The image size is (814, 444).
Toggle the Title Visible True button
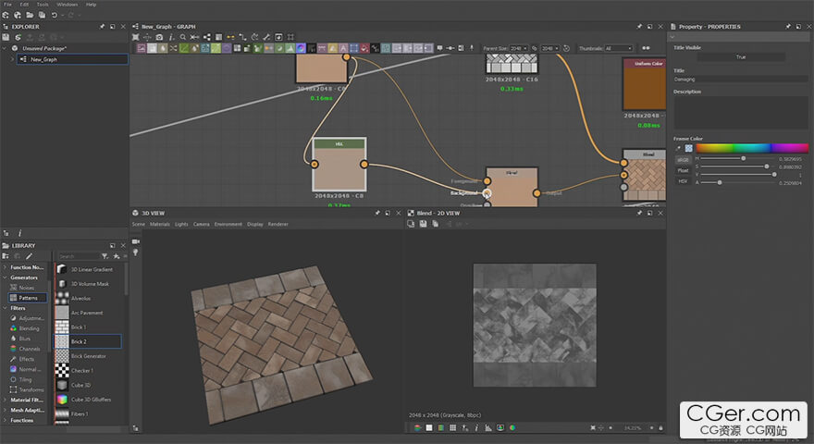pos(740,57)
